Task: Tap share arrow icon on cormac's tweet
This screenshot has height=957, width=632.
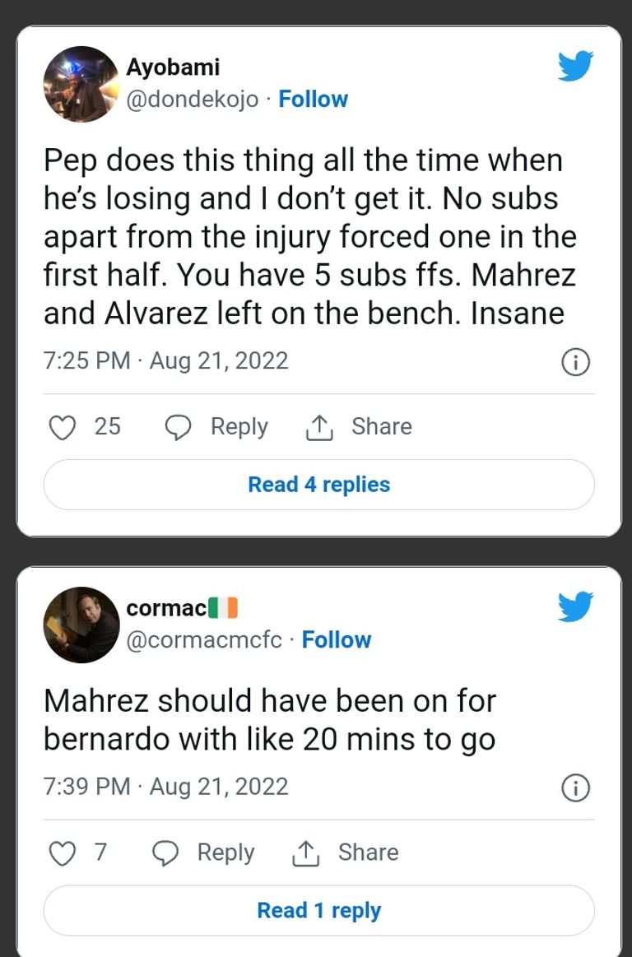Action: (305, 853)
